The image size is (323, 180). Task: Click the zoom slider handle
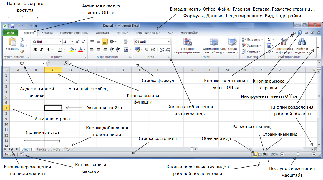tap(298, 154)
